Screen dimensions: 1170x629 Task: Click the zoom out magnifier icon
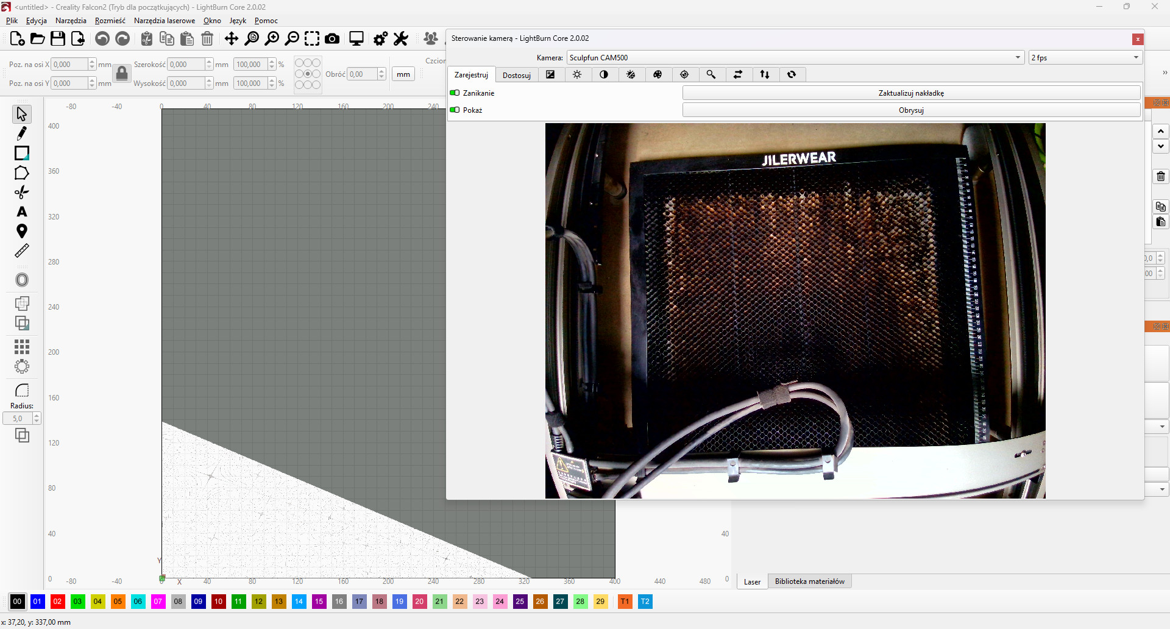(292, 39)
